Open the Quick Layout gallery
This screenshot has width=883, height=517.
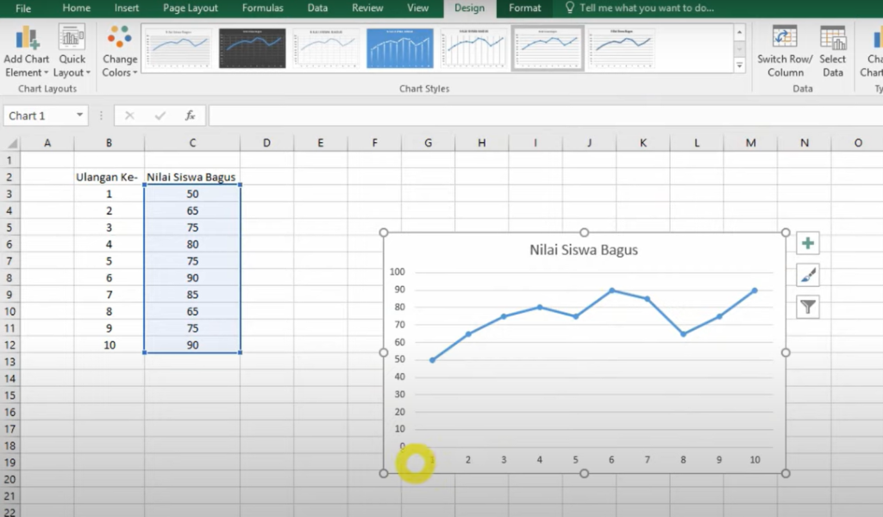[72, 52]
